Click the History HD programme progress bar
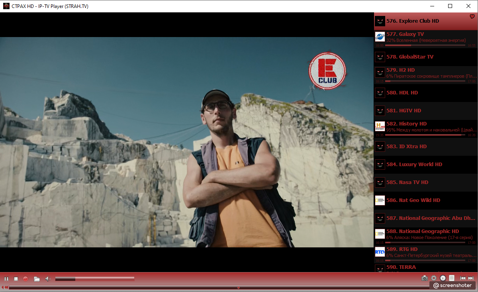 pyautogui.click(x=425, y=135)
